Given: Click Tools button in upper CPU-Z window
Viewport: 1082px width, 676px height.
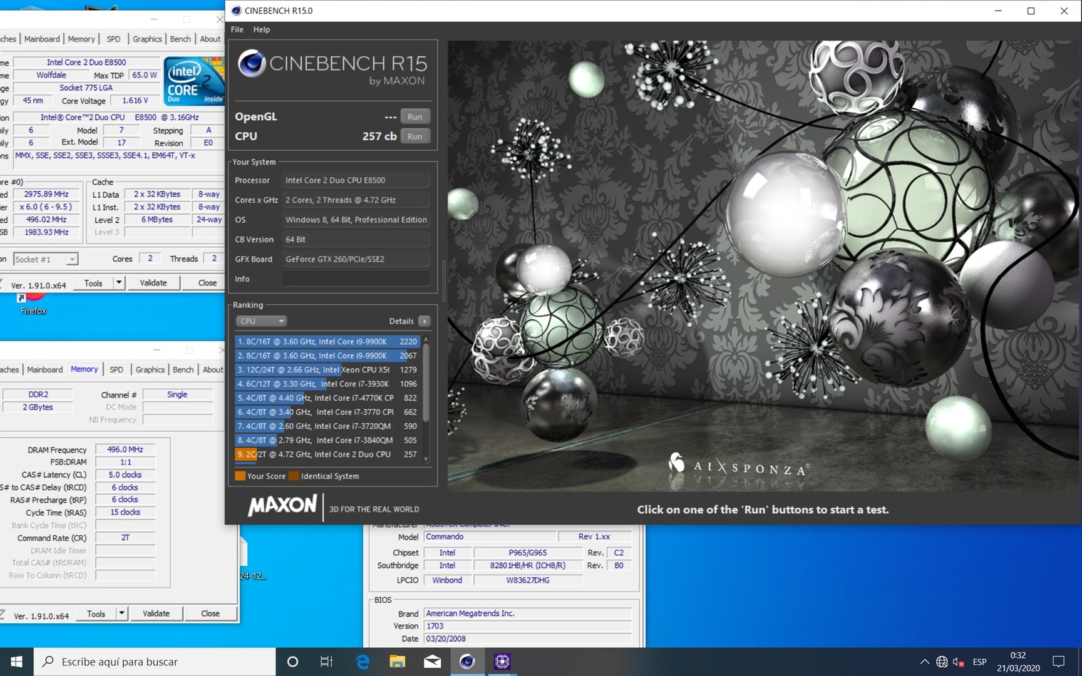Looking at the screenshot, I should [x=93, y=283].
